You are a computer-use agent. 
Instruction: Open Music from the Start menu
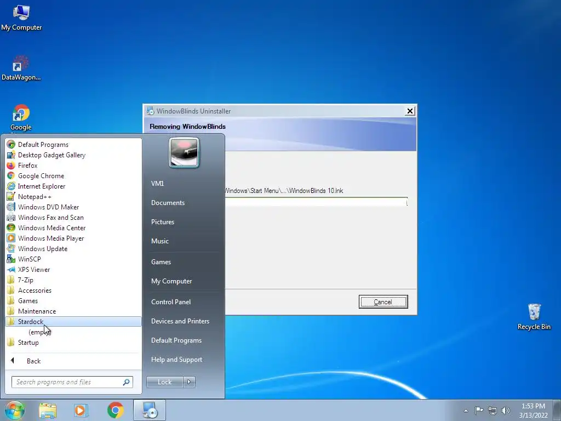tap(184, 241)
